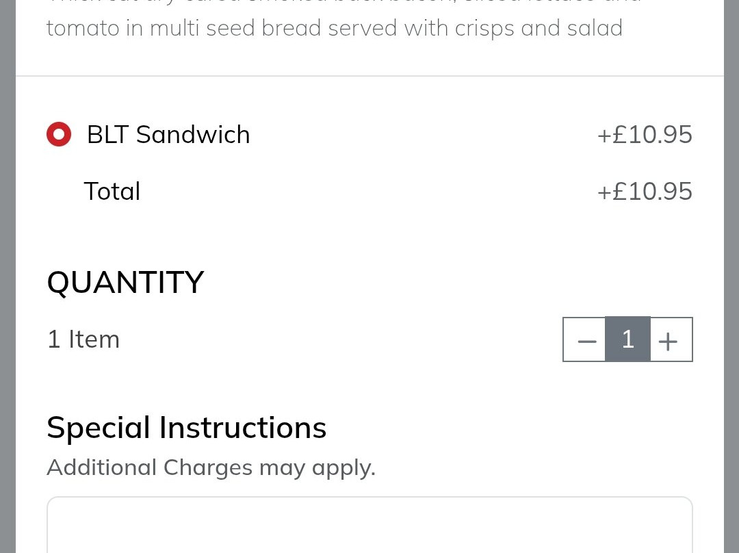
Task: Click the BLT Sandwich +£10.95 price
Action: [x=645, y=135]
